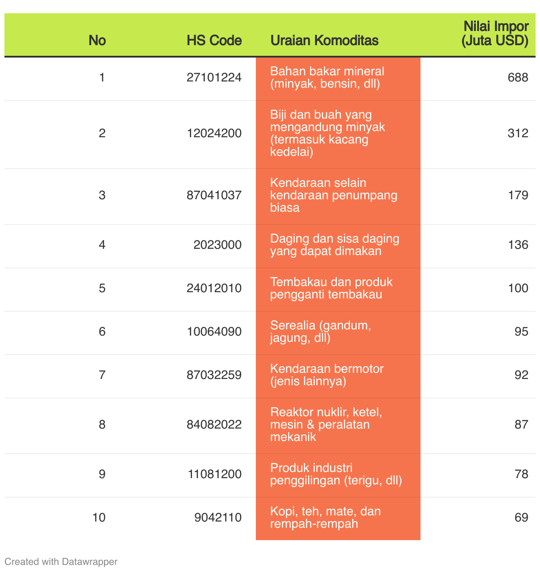Viewport: 540px width, 572px height.
Task: Click the 'Uraian Komoditas' column header
Action: (324, 40)
